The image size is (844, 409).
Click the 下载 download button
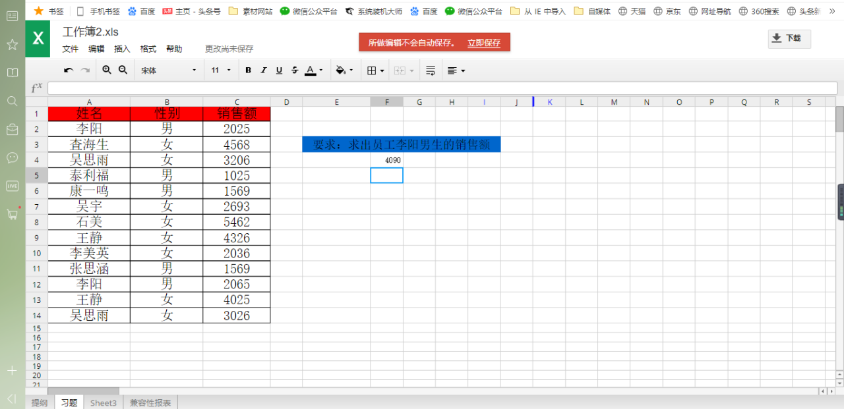789,38
